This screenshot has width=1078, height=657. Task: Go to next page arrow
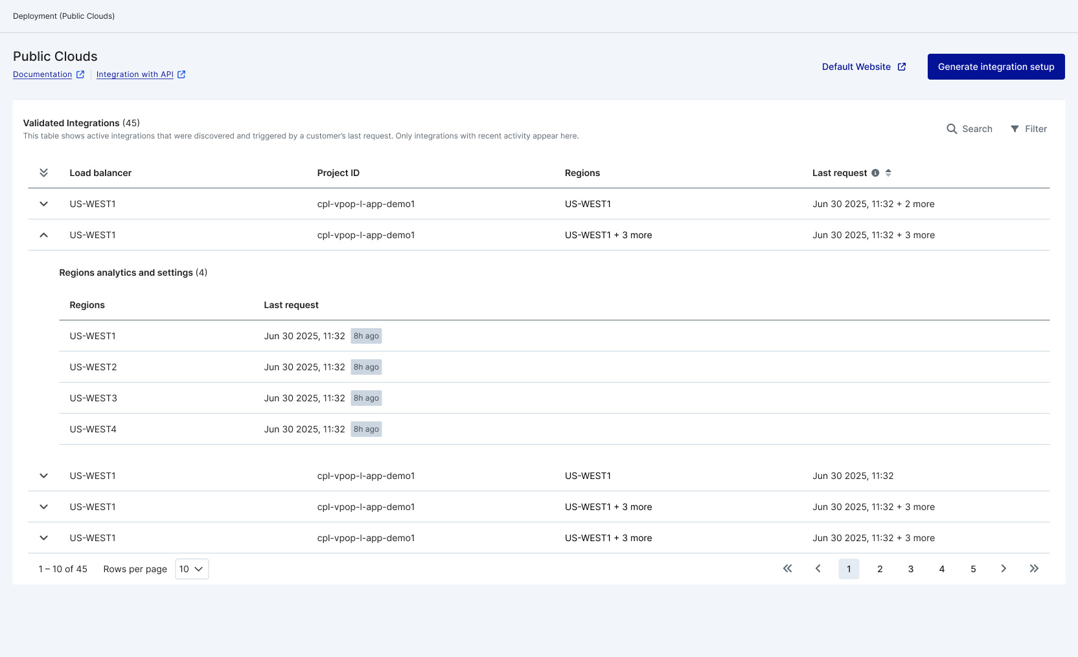click(1003, 569)
